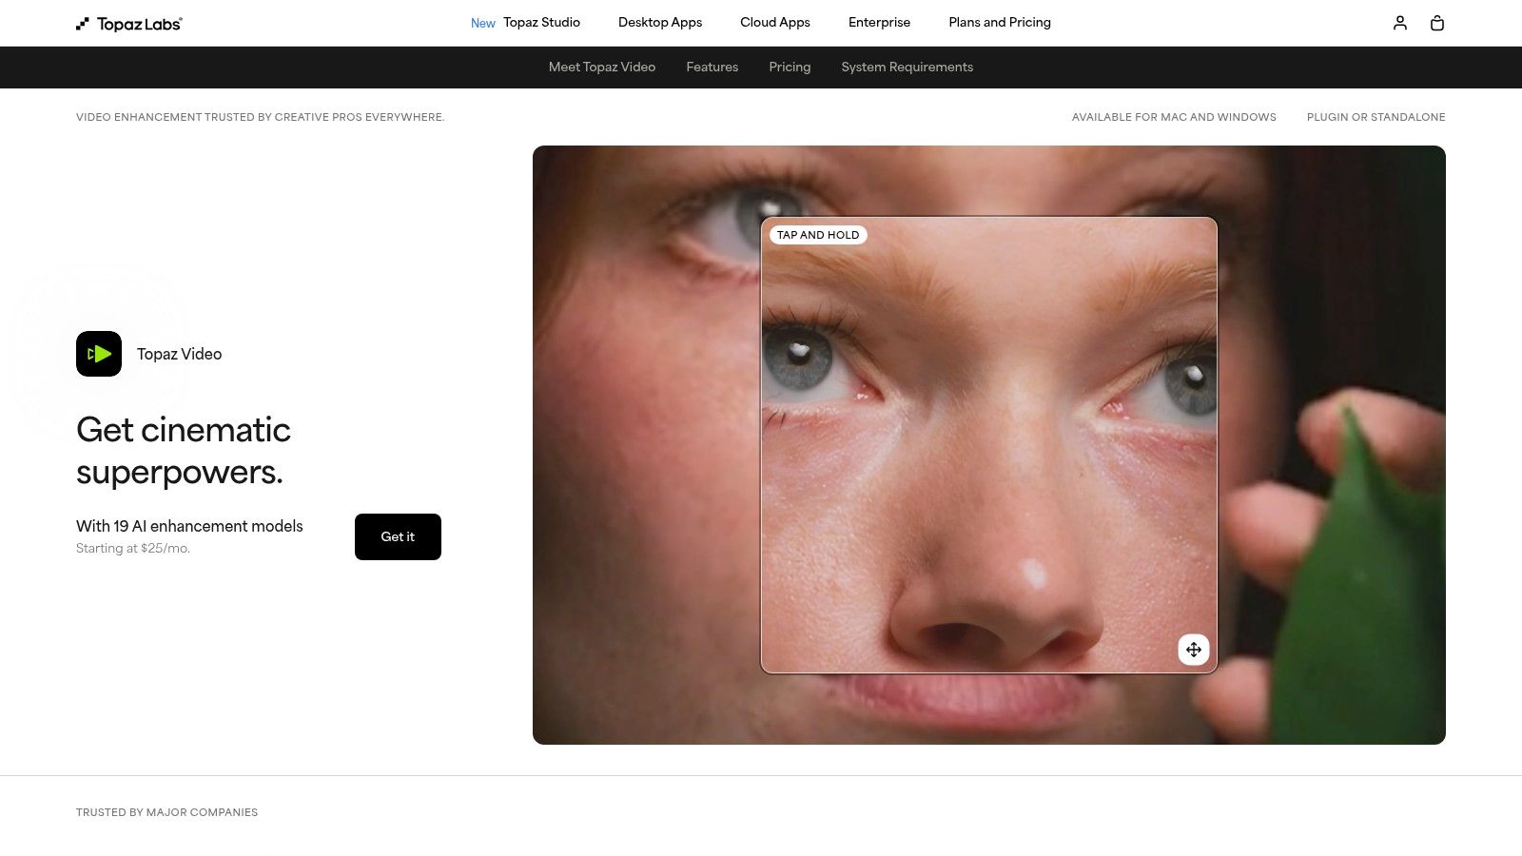Open the Enterprise menu

(x=879, y=23)
